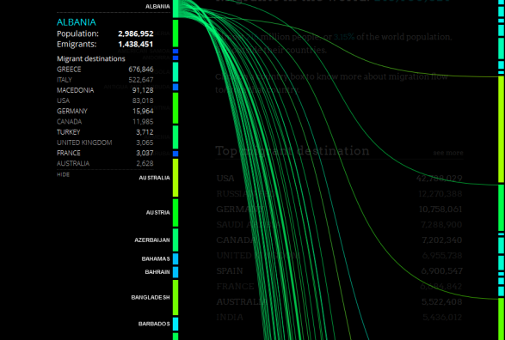Click the cyan Barbados box
Screen dimensions: 505x340
176,324
